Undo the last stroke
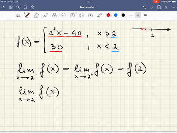The image size is (177, 133). [145, 7]
